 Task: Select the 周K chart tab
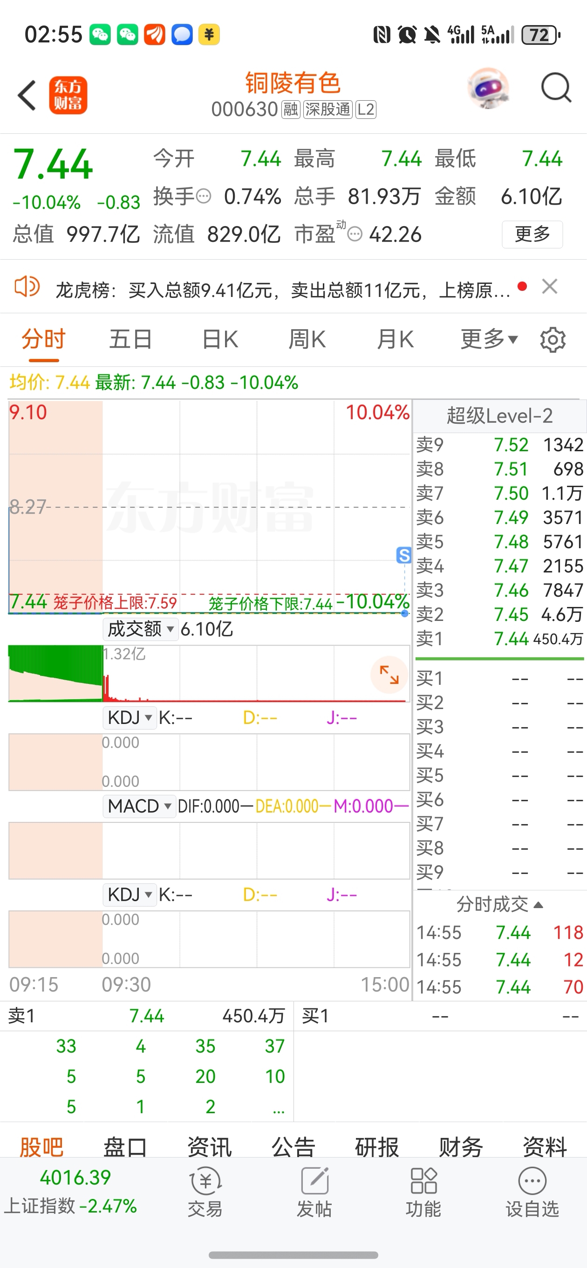pyautogui.click(x=307, y=340)
